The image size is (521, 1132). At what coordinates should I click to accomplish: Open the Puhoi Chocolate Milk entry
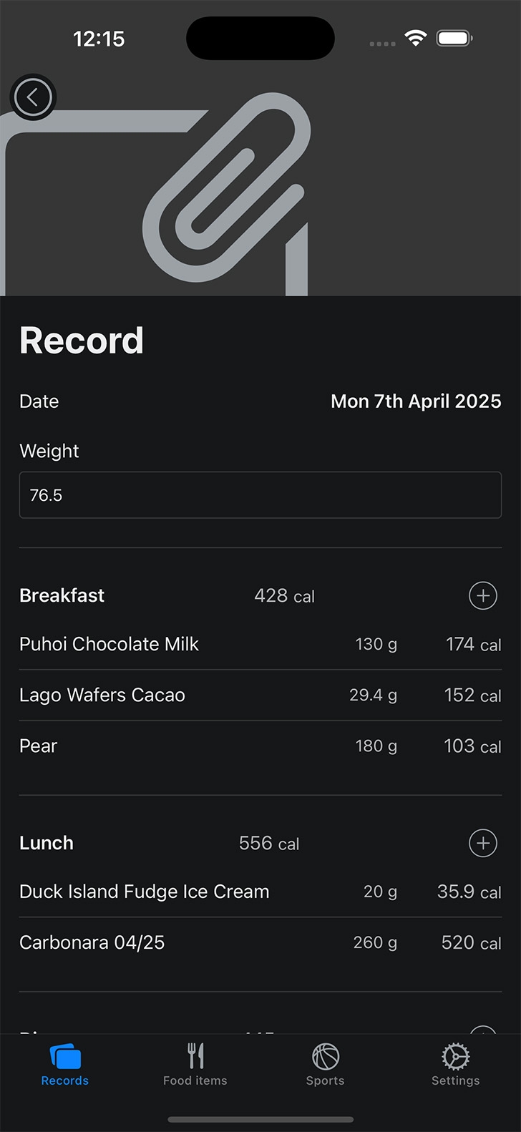(x=260, y=644)
